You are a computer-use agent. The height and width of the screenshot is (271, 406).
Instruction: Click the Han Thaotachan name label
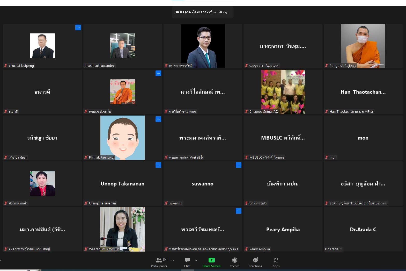351,112
